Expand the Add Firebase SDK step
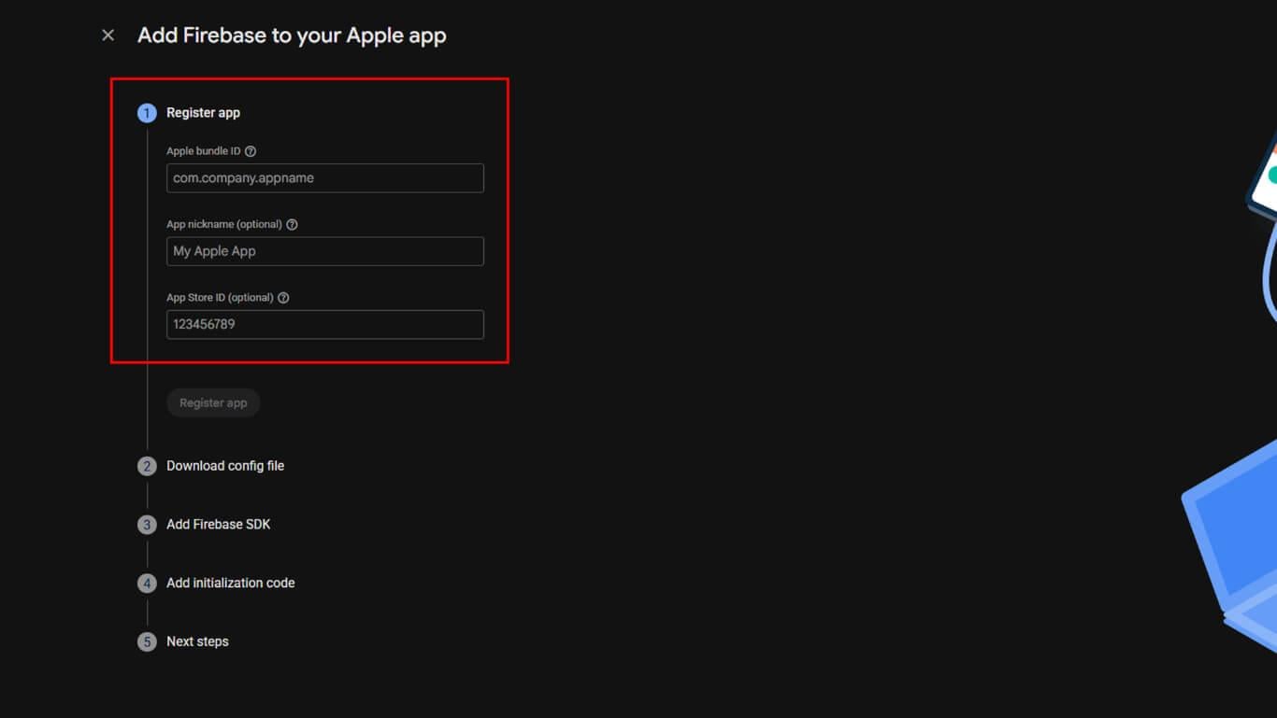 [x=218, y=525]
